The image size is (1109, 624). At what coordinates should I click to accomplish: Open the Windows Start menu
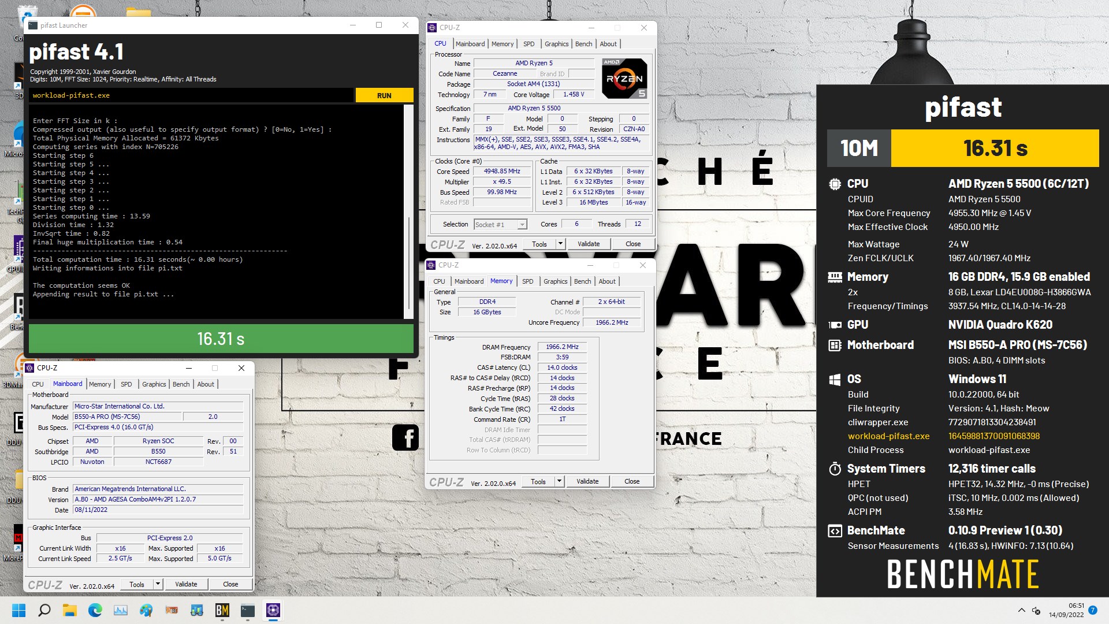click(18, 610)
